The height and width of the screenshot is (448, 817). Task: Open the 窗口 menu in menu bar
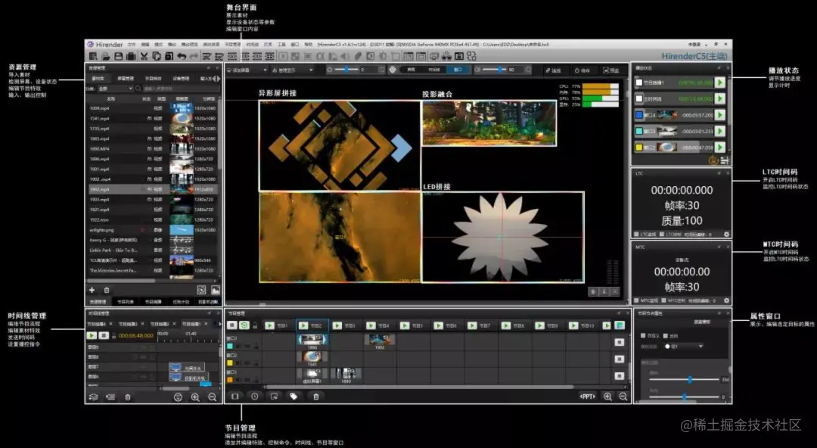(x=295, y=45)
